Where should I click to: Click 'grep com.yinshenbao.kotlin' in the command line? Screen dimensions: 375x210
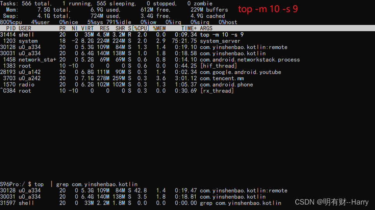[97, 184]
